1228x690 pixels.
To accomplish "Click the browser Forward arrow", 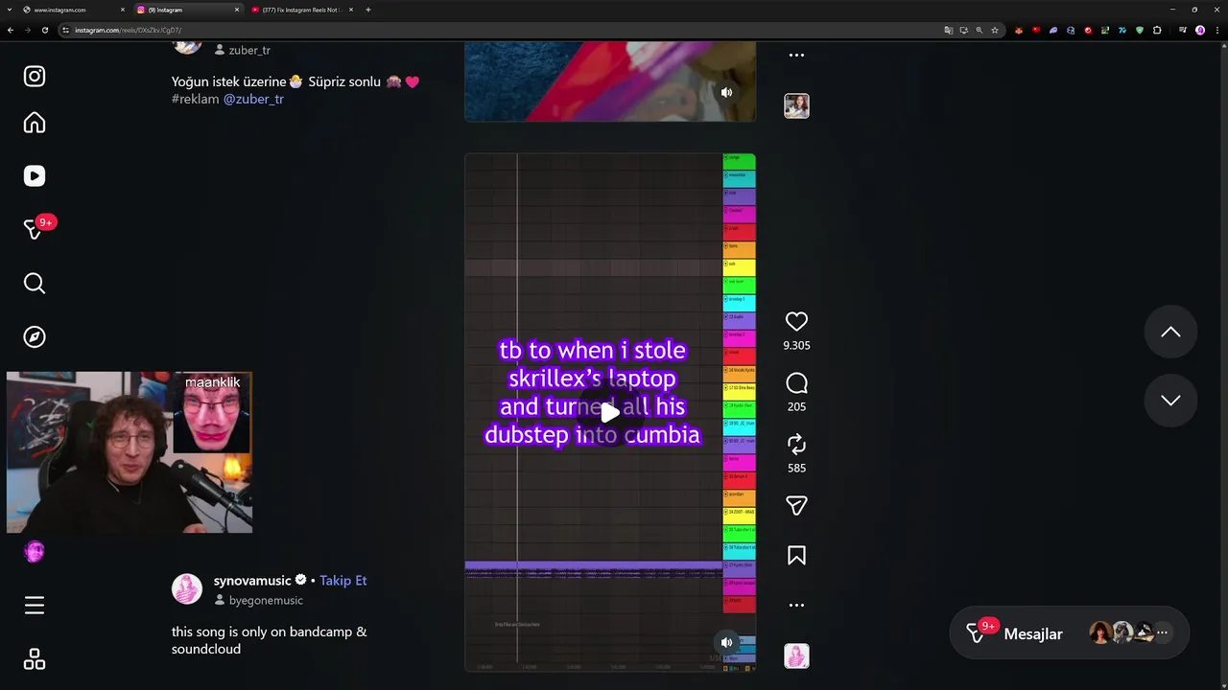I will [28, 30].
